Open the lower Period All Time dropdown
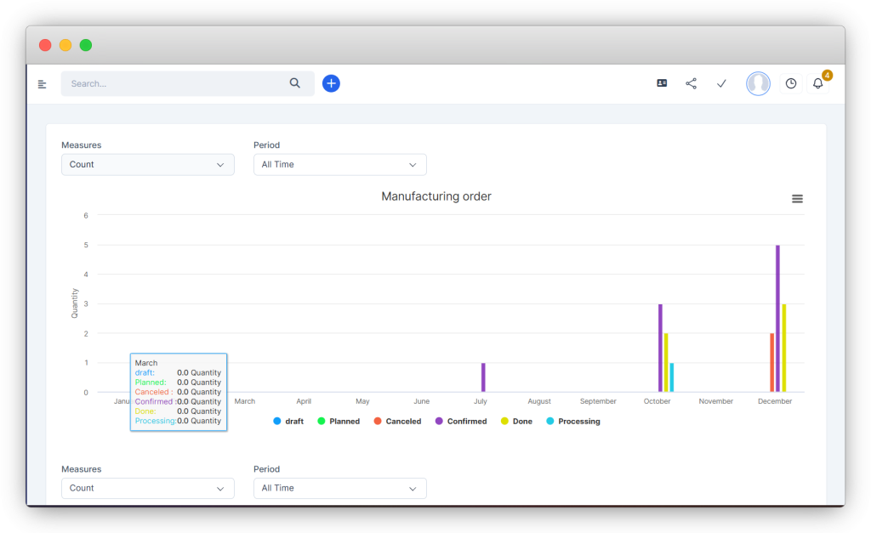 click(339, 489)
